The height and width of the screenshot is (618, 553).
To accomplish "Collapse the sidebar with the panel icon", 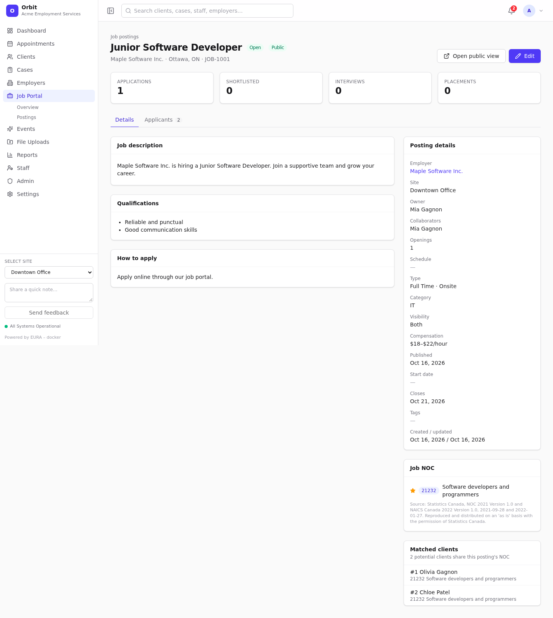I will (111, 11).
